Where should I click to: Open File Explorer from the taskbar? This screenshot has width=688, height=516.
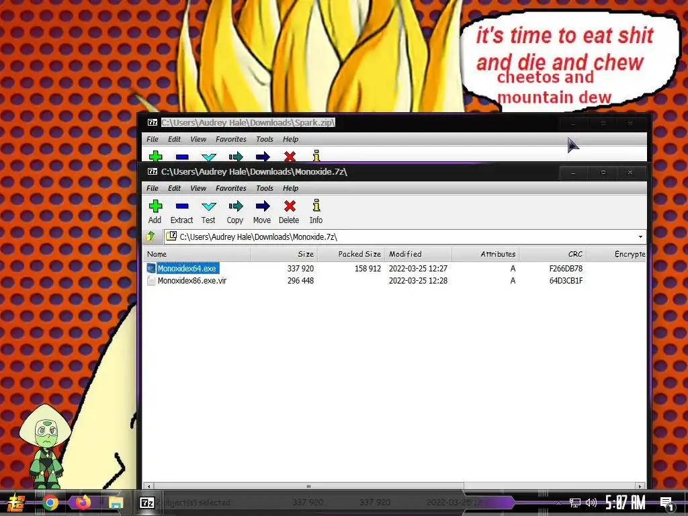click(x=116, y=503)
